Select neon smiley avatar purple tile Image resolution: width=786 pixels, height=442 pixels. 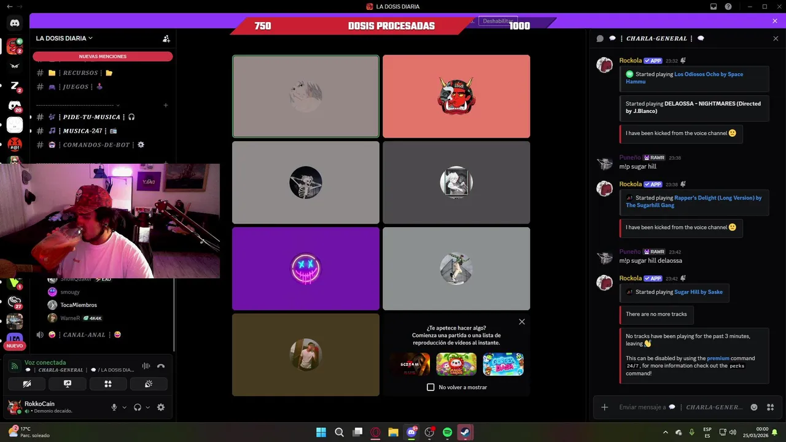[306, 269]
